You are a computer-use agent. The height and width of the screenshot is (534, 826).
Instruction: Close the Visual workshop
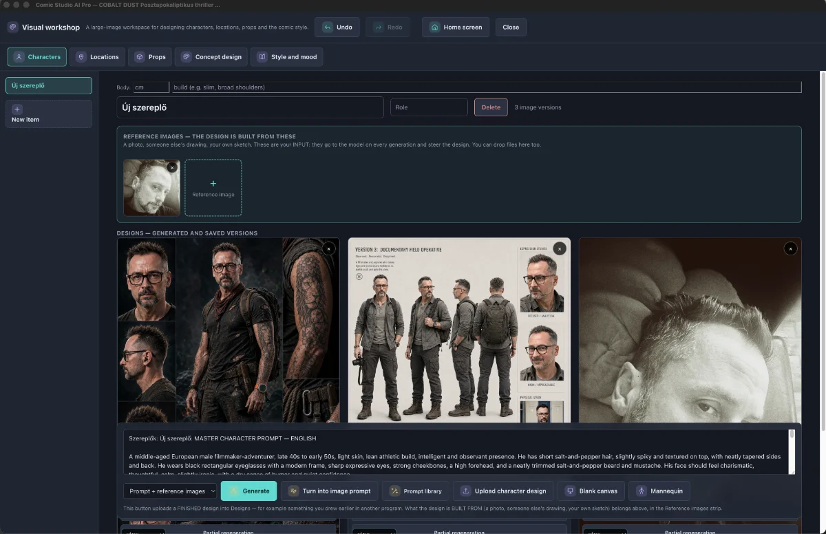pos(511,28)
